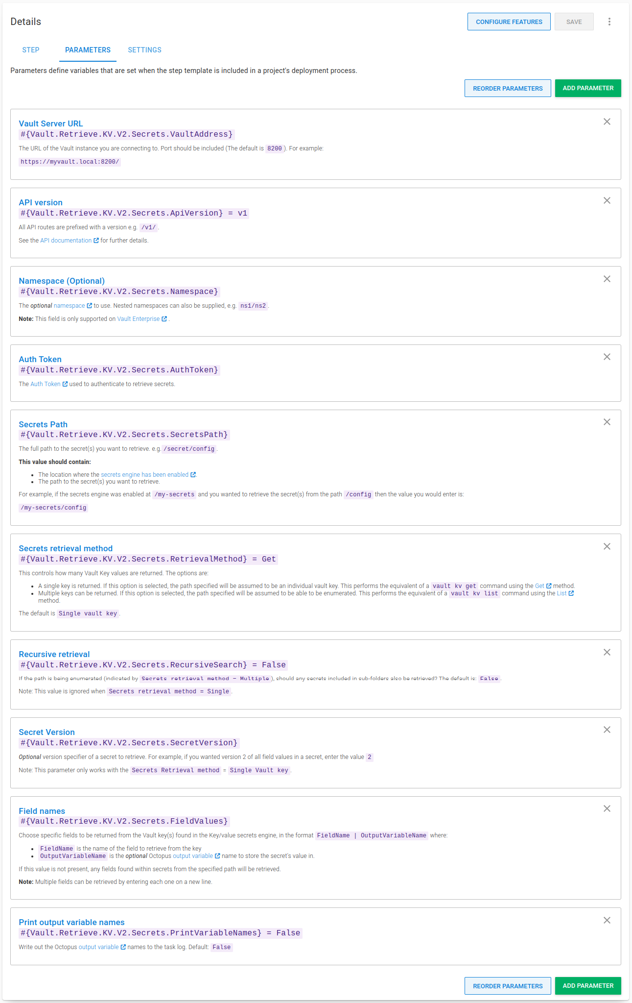Delete the Recursive retrieval parameter

607,653
